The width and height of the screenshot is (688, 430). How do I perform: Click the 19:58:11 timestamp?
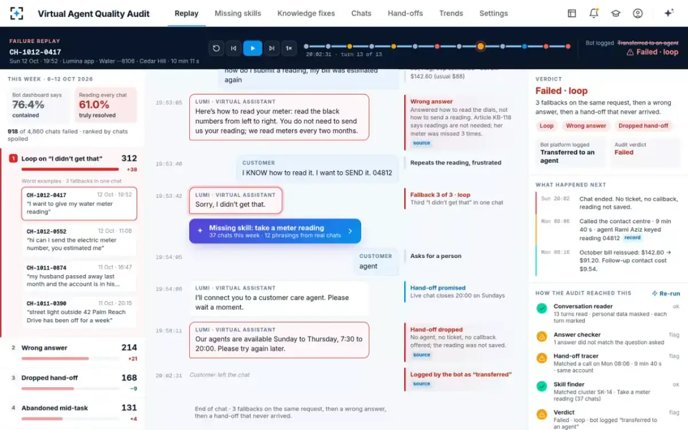point(169,331)
